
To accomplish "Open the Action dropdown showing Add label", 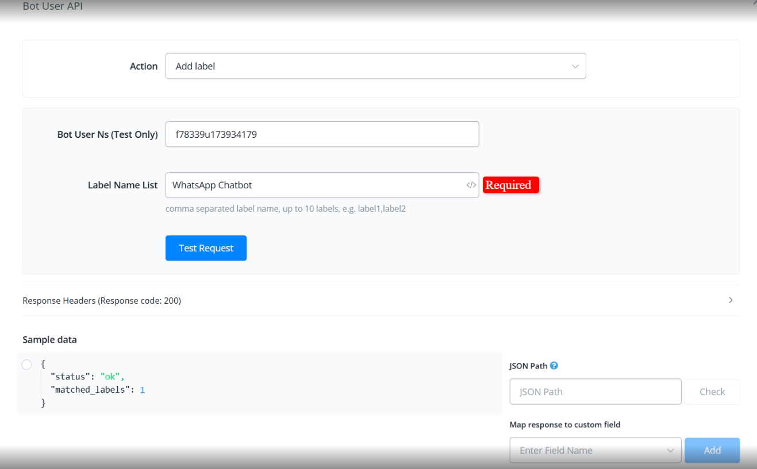I will (375, 67).
